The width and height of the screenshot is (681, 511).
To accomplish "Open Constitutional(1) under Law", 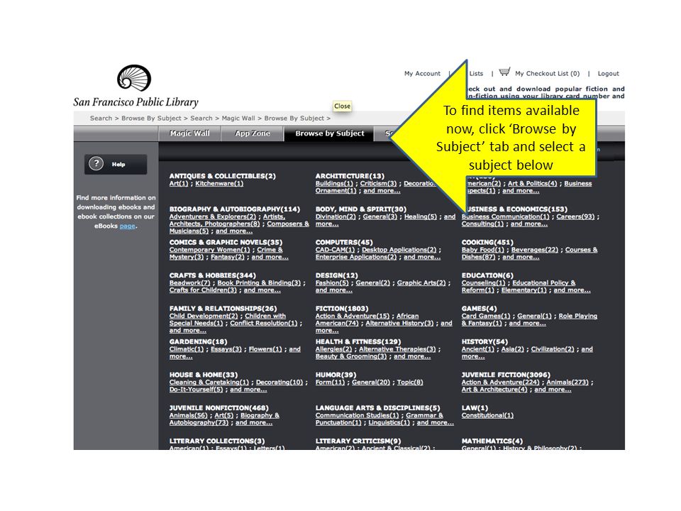I will [x=487, y=415].
